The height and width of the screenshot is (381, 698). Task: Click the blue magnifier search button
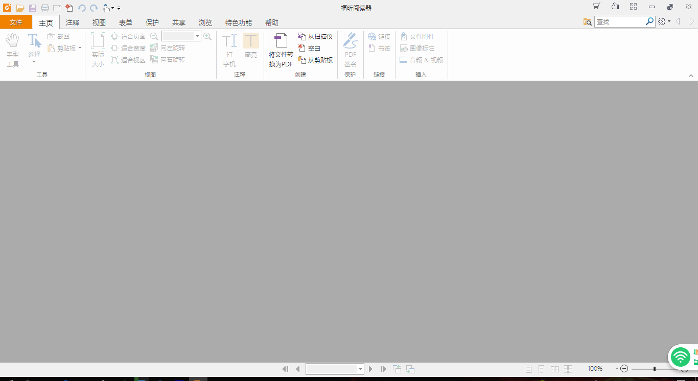(650, 21)
